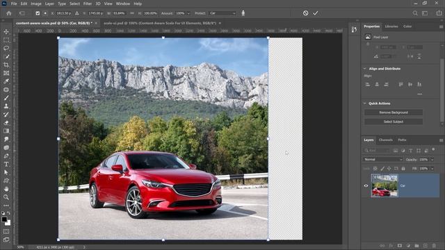This screenshot has height=250, width=445.
Task: Select the Crop tool
Action: click(6, 65)
